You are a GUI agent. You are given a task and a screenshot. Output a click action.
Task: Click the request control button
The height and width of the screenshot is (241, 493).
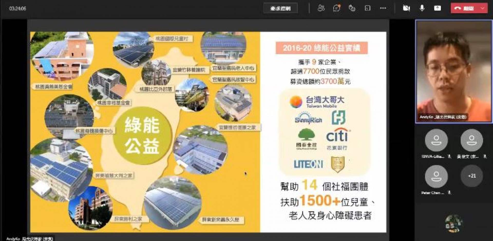pyautogui.click(x=280, y=8)
